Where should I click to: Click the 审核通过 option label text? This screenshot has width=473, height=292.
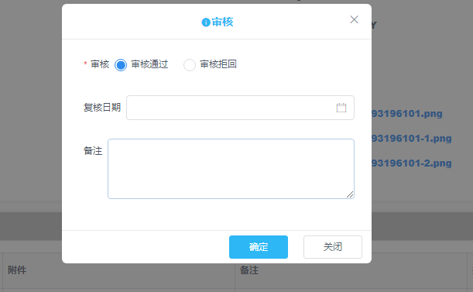click(149, 64)
